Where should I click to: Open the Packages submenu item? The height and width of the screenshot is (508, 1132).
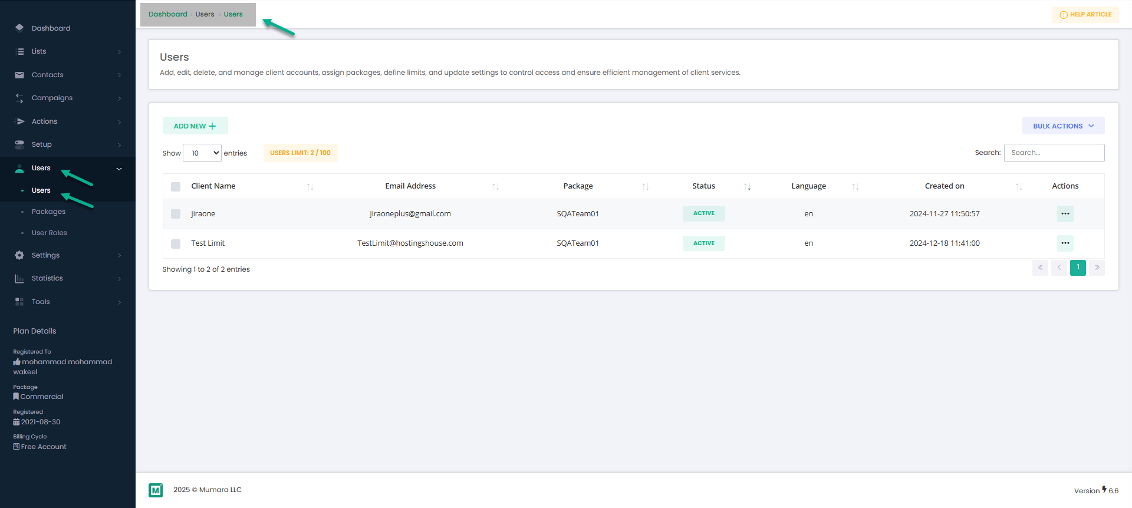click(48, 212)
